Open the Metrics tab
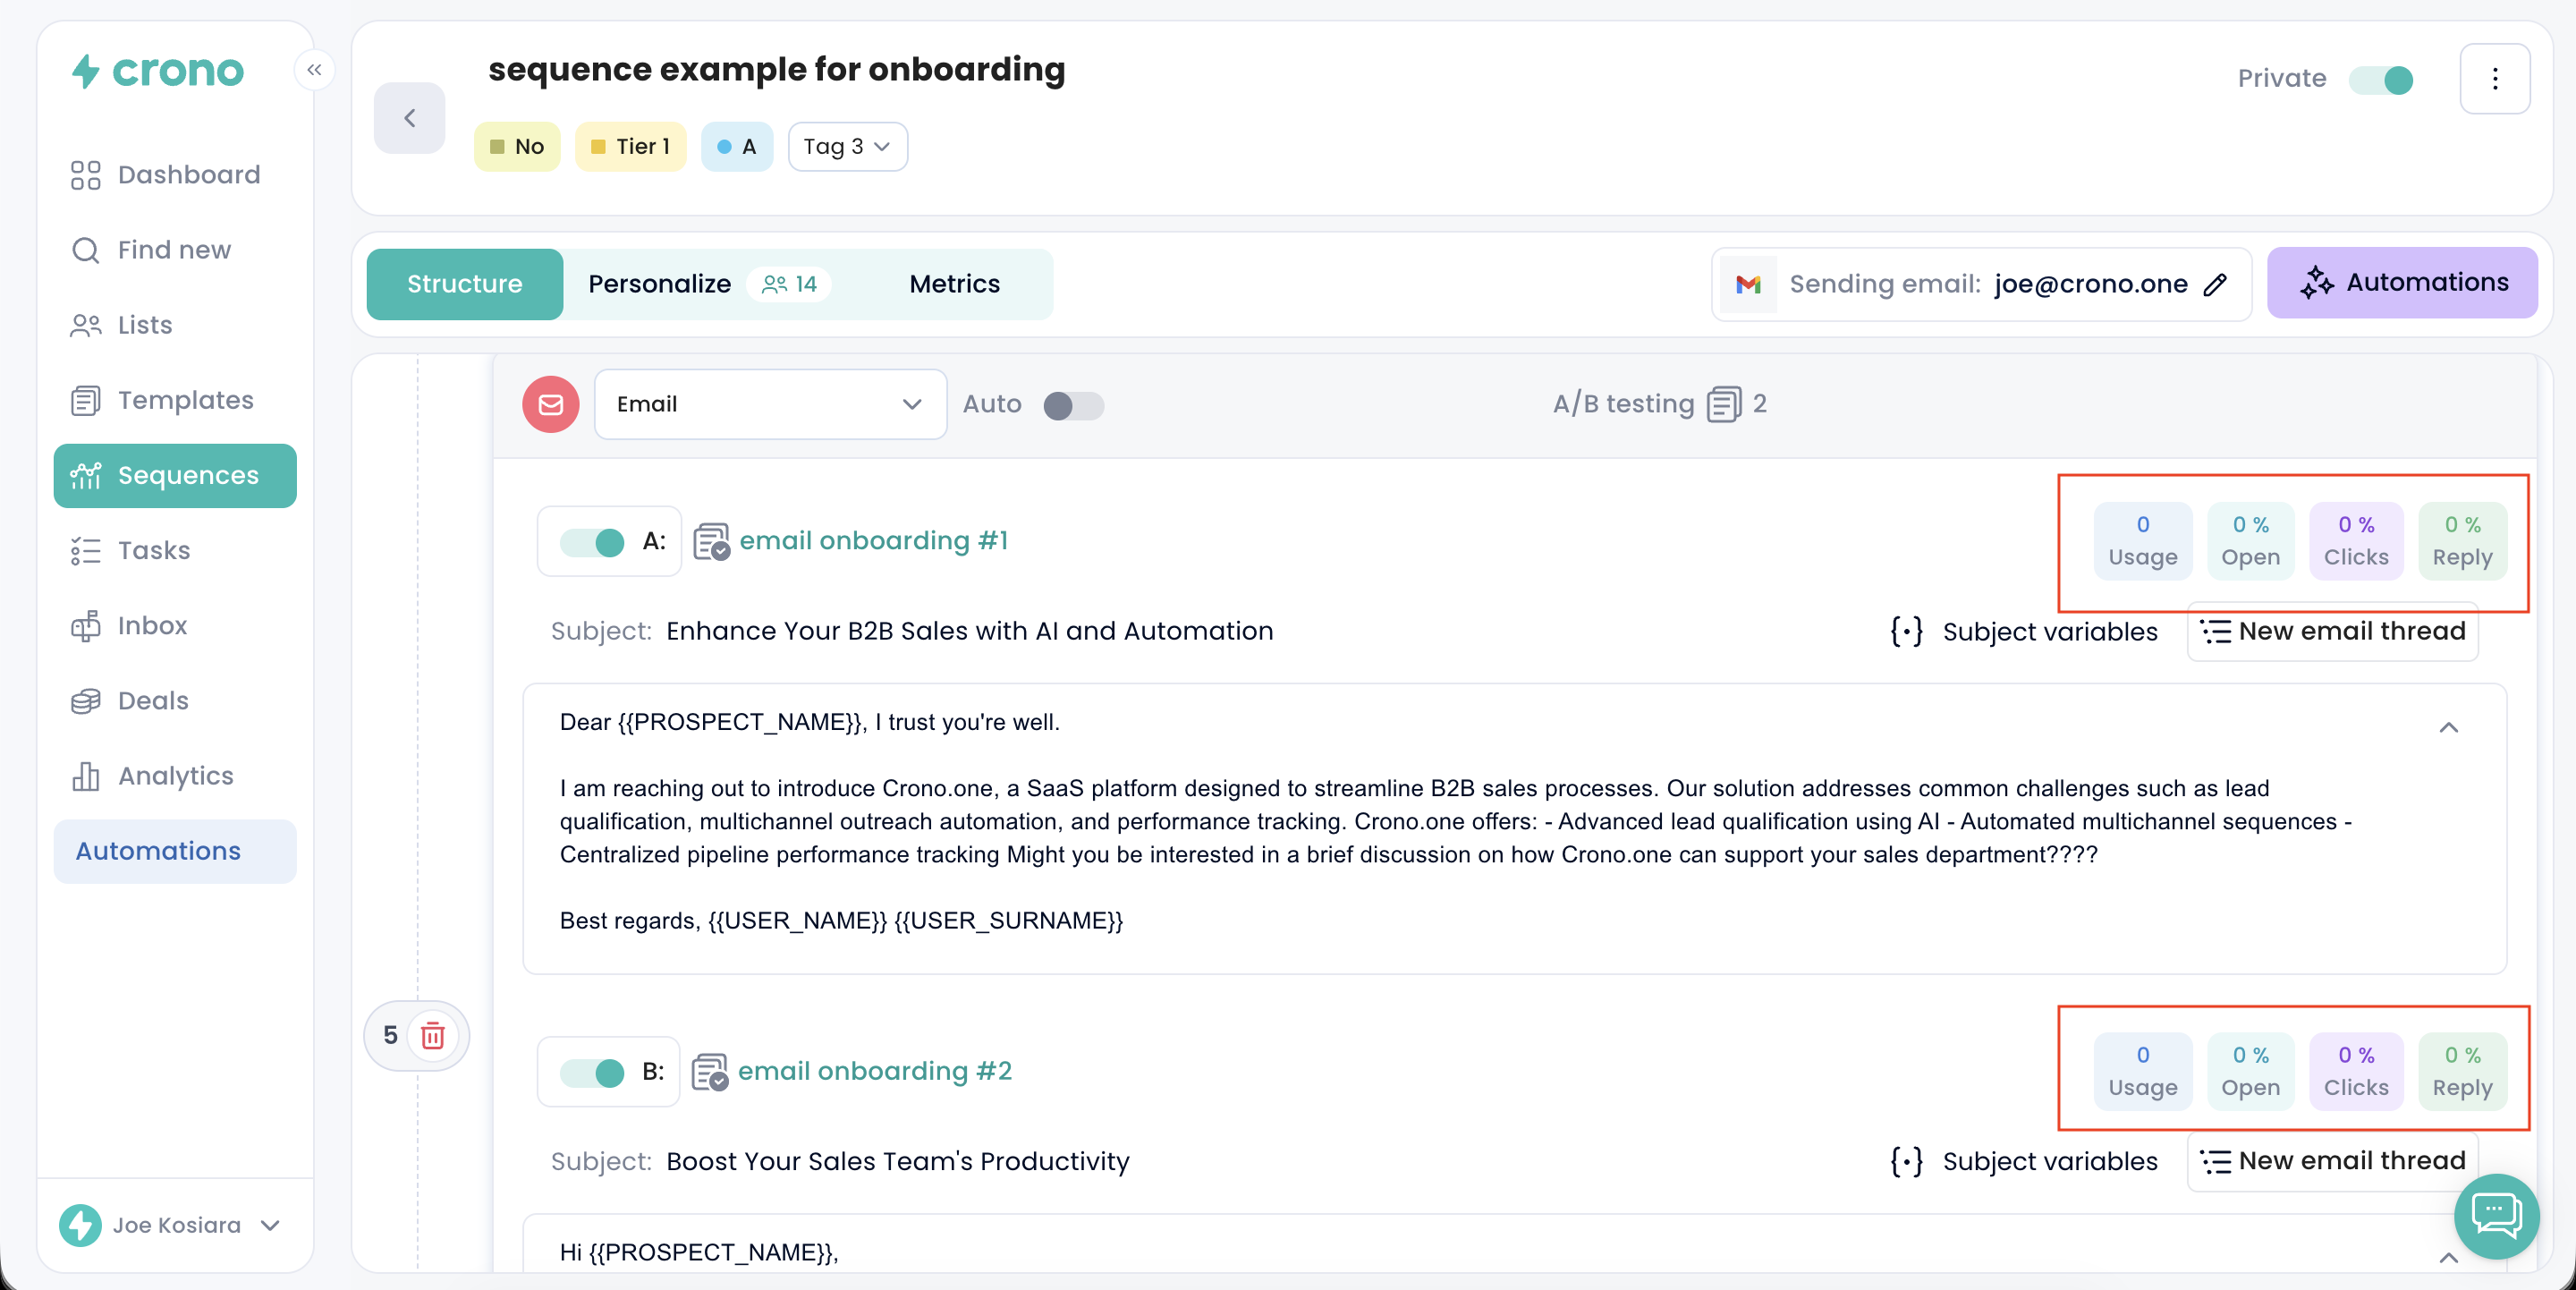 coord(954,284)
